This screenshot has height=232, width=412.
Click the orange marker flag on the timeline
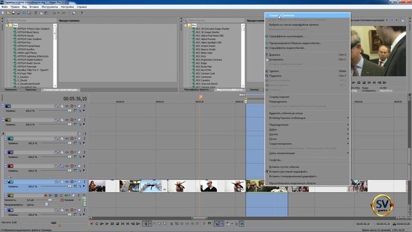pos(201,97)
